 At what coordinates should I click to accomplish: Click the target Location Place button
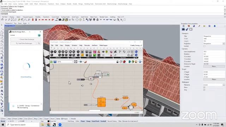point(214,79)
